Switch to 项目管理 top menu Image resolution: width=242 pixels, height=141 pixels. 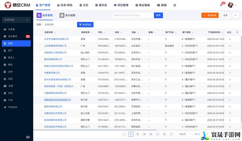121,5
